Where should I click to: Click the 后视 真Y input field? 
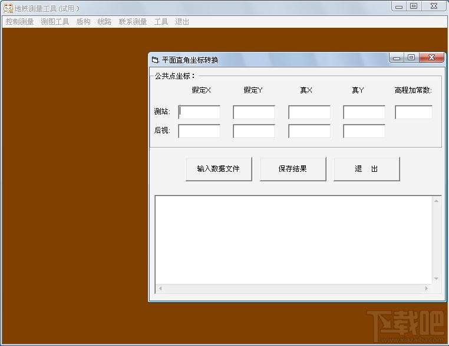coord(364,131)
